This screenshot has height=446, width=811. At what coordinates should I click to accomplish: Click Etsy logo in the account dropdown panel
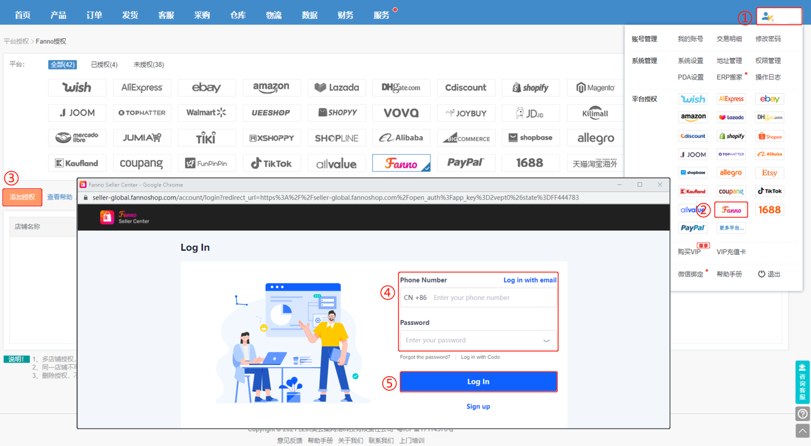769,173
